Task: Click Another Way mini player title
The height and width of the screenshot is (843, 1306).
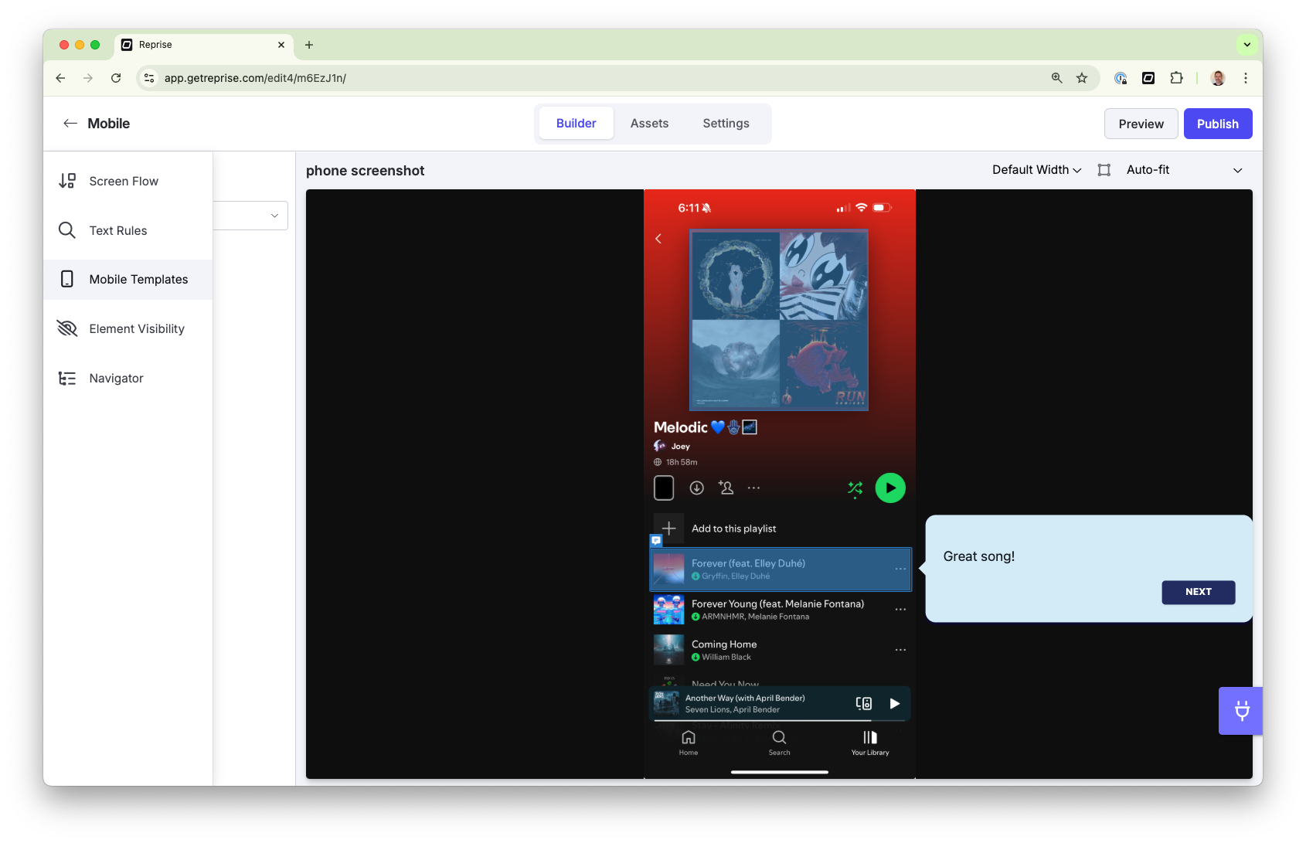Action: point(745,698)
